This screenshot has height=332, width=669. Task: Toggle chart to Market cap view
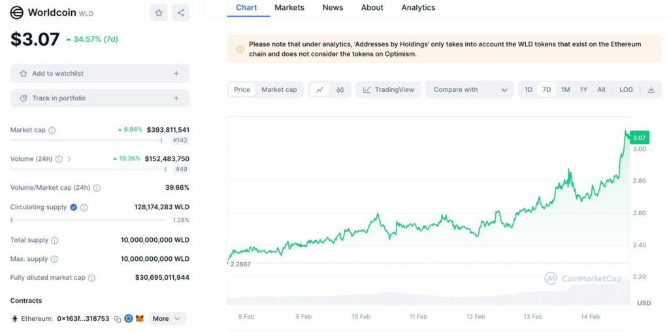[x=279, y=90]
